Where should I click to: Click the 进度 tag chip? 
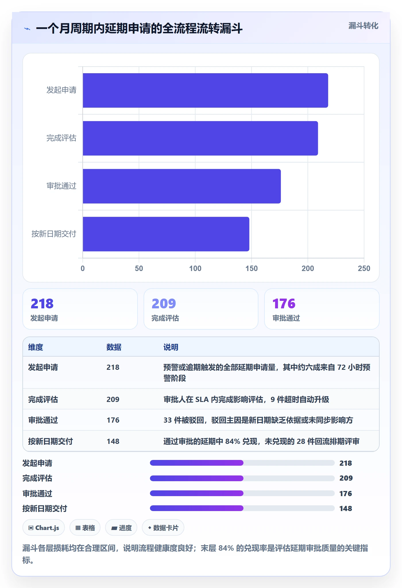121,528
